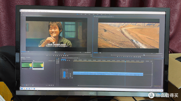The image size is (181, 101).
Task: Step forward one frame in Program monitor
Action: click(130, 57)
